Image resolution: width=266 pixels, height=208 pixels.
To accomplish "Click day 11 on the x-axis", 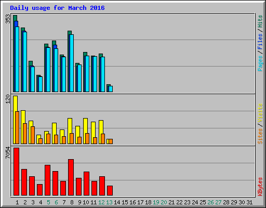I will [94, 202].
